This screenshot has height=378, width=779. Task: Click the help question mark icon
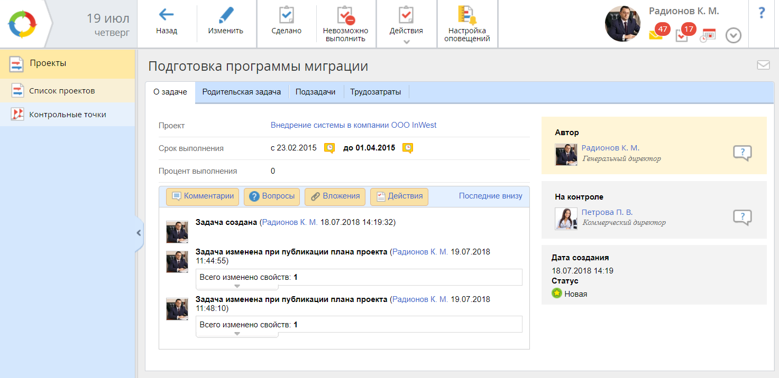[x=762, y=13]
